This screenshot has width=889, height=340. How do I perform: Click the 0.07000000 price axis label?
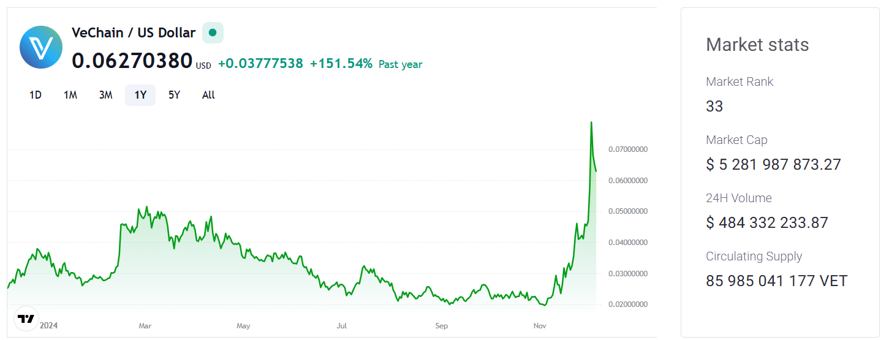pos(628,149)
